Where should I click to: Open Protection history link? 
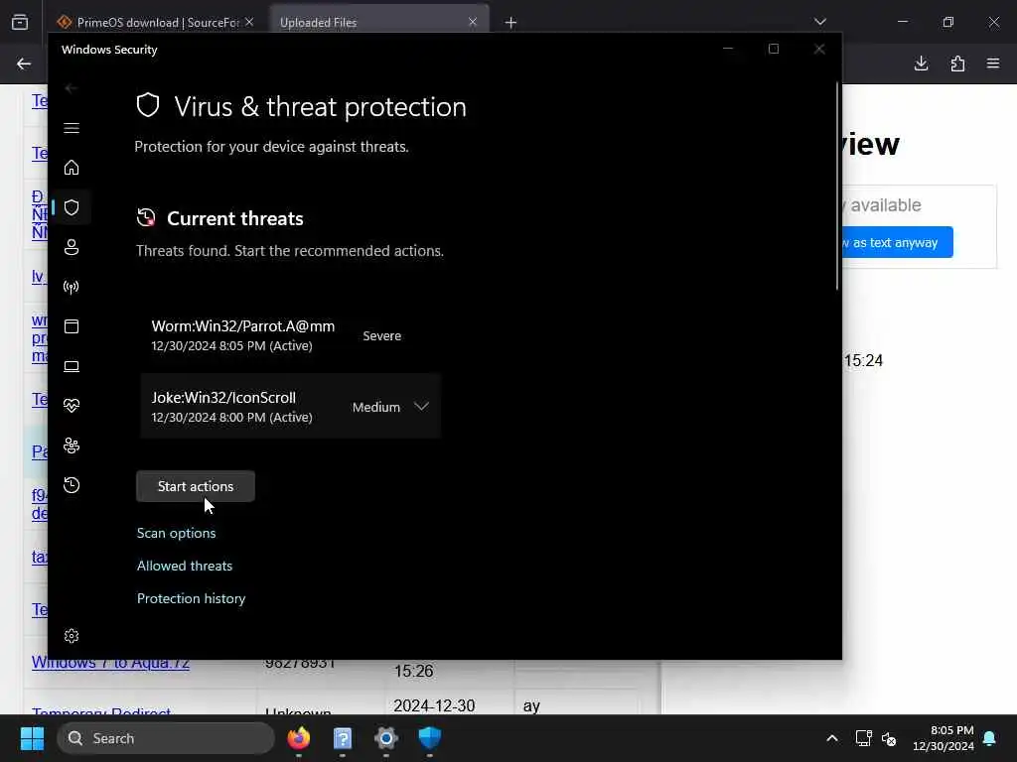[x=192, y=598]
